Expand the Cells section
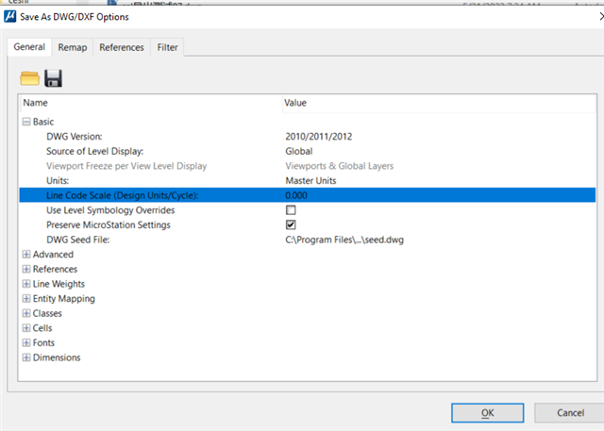 coord(26,328)
